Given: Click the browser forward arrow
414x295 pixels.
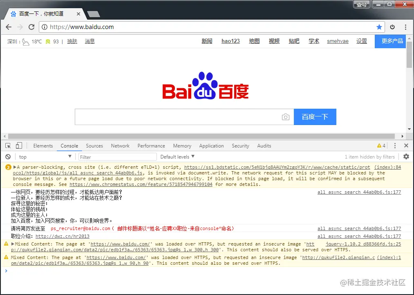Looking at the screenshot, I should click(20, 27).
